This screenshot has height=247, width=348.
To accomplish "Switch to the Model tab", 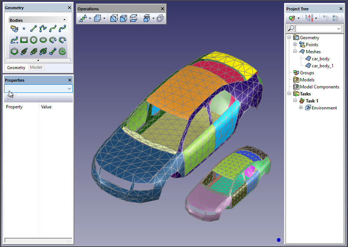I will pyautogui.click(x=36, y=68).
